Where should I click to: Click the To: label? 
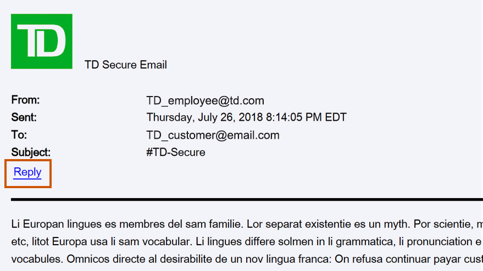(x=19, y=135)
